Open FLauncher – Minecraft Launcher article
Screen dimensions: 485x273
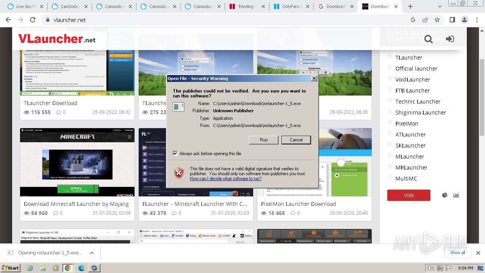(x=195, y=204)
